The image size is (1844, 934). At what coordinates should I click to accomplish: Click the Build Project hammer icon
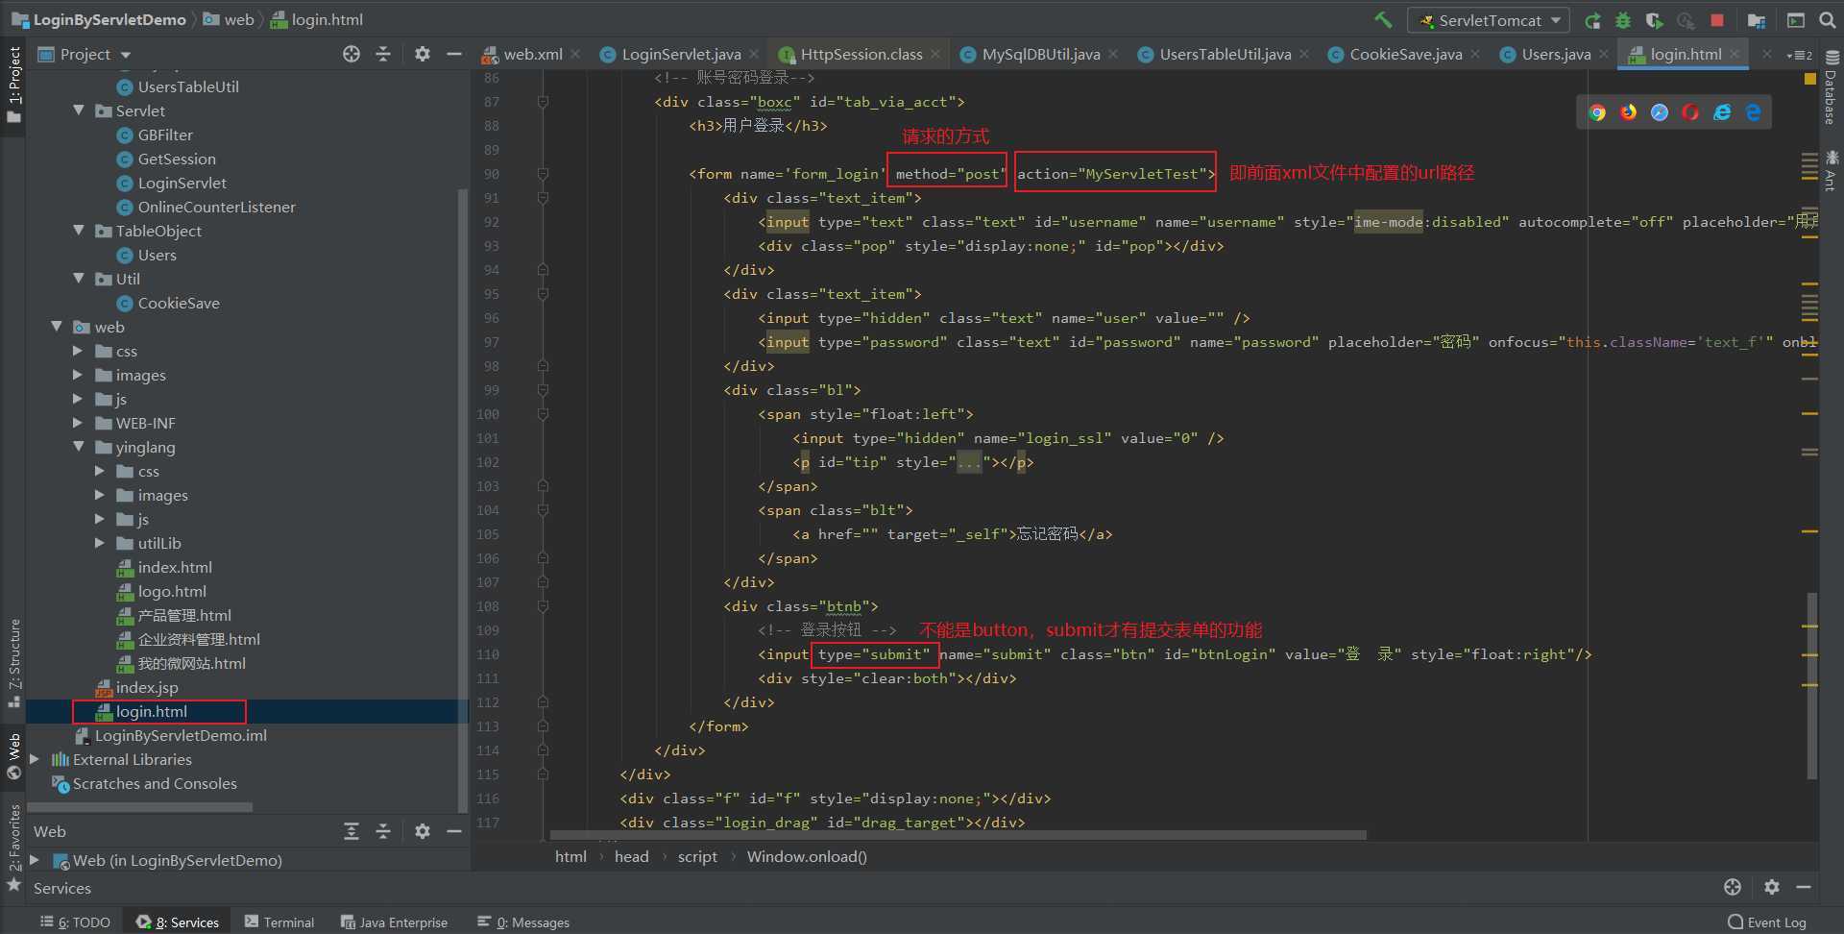pyautogui.click(x=1383, y=20)
